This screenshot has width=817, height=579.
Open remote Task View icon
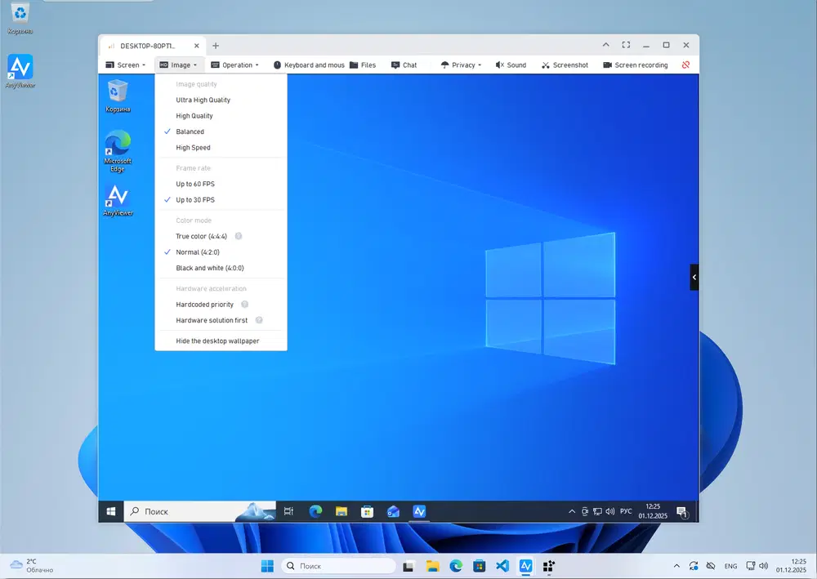point(288,512)
